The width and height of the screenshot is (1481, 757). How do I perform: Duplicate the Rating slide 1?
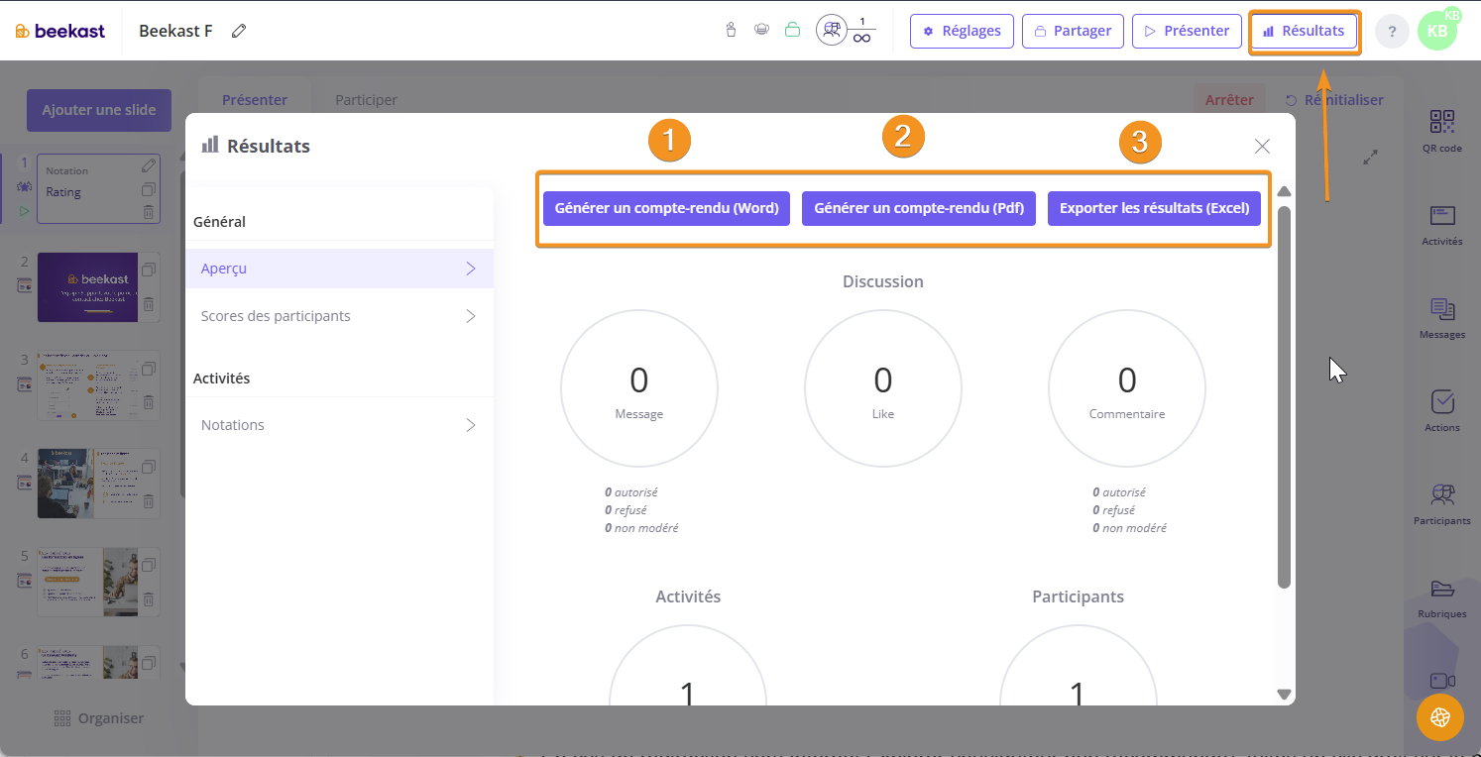[148, 189]
